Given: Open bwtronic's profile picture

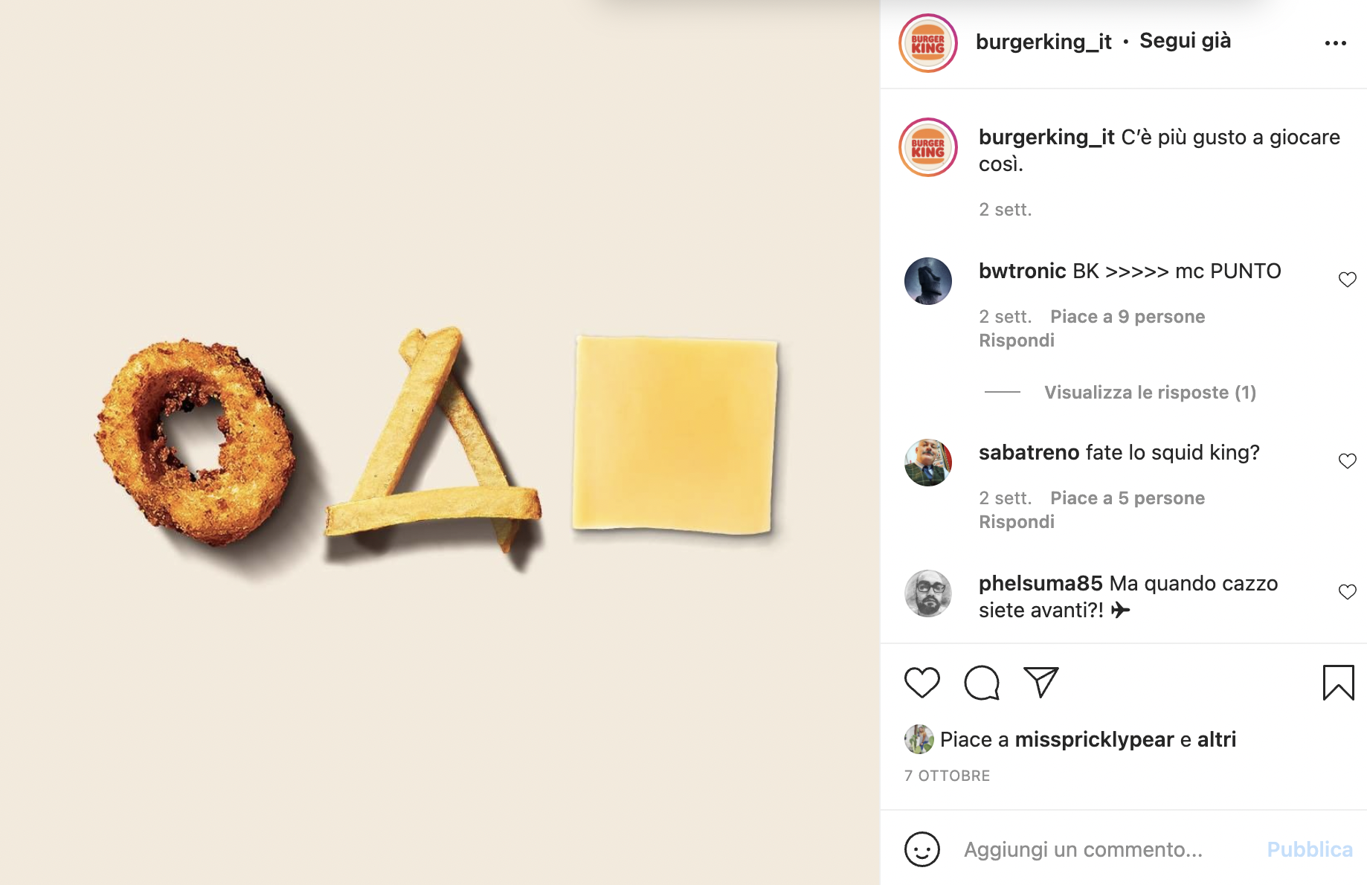Looking at the screenshot, I should pyautogui.click(x=928, y=281).
